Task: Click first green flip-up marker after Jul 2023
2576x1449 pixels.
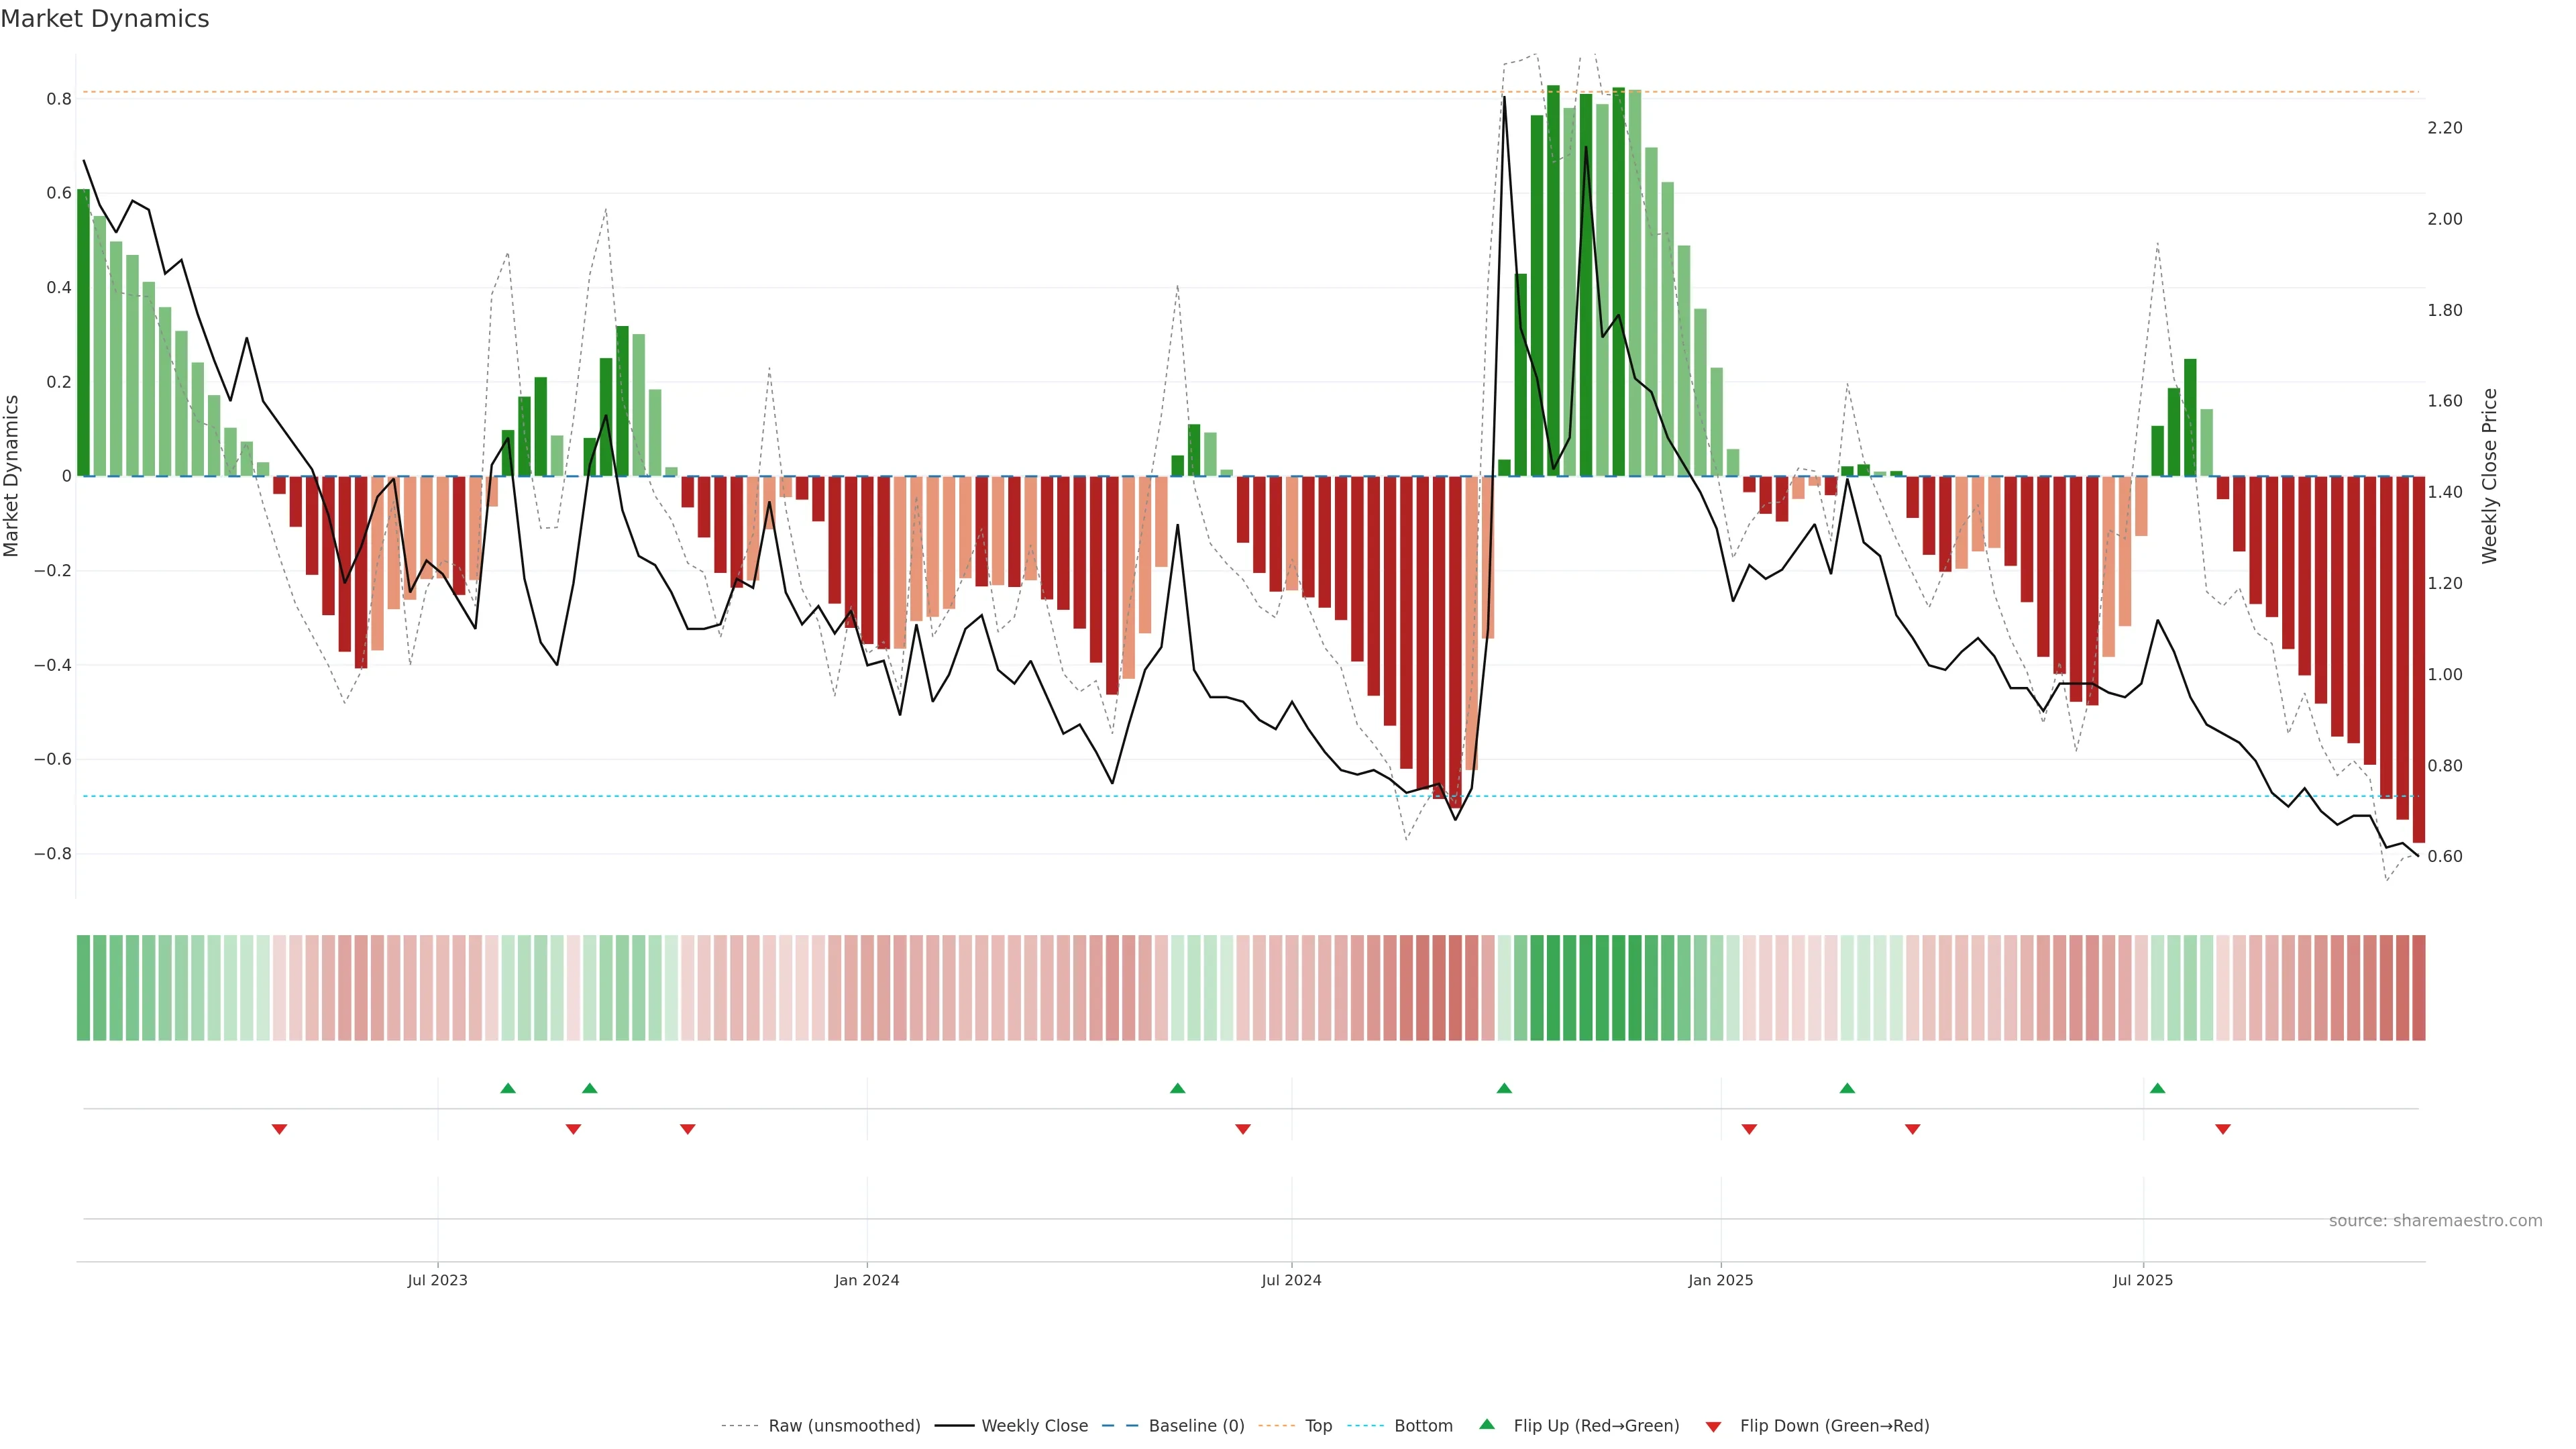Action: click(508, 1088)
